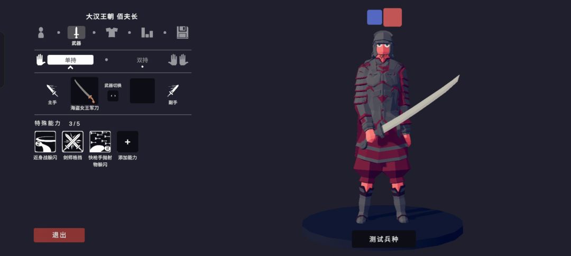This screenshot has height=256, width=571.
Task: Select the 快枪手抛射物躲闪 ability icon
Action: (100, 142)
